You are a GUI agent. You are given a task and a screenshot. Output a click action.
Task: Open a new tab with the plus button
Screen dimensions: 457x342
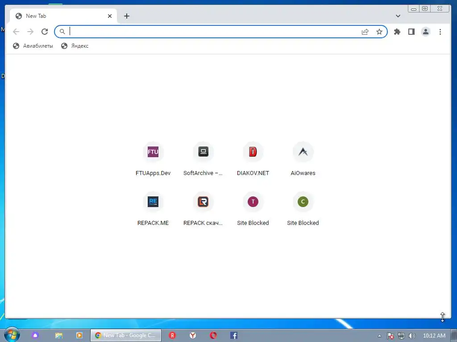coord(126,16)
